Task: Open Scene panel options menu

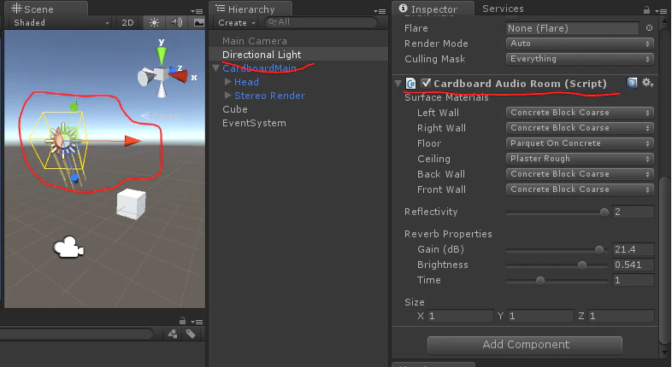Action: 197,11
